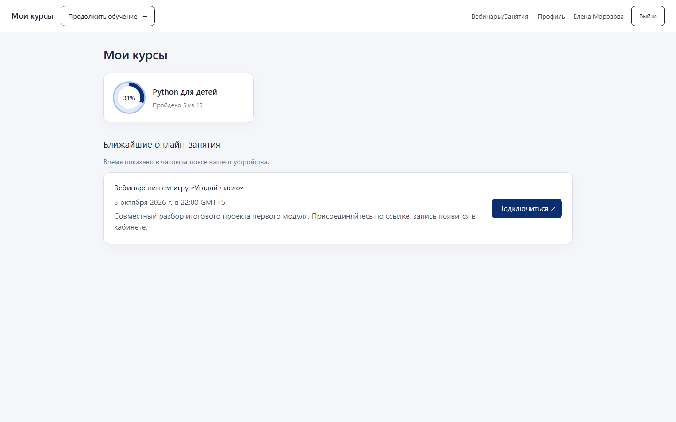Go to the «Профиль» page

tap(551, 16)
